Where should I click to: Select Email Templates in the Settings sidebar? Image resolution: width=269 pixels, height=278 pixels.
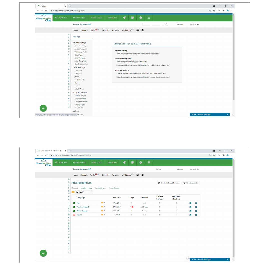pyautogui.click(x=80, y=58)
